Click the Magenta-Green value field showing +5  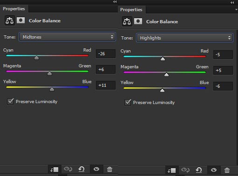[223, 71]
